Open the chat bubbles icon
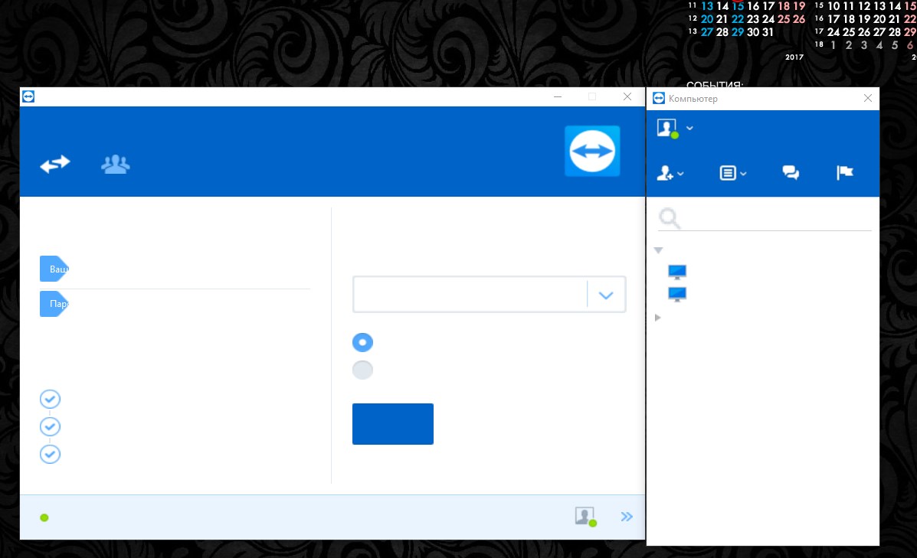The image size is (917, 558). point(791,172)
